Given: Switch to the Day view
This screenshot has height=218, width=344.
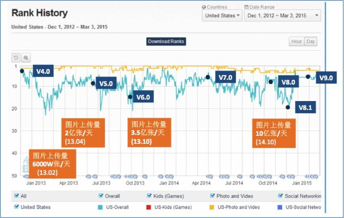Looking at the screenshot, I should 311,41.
